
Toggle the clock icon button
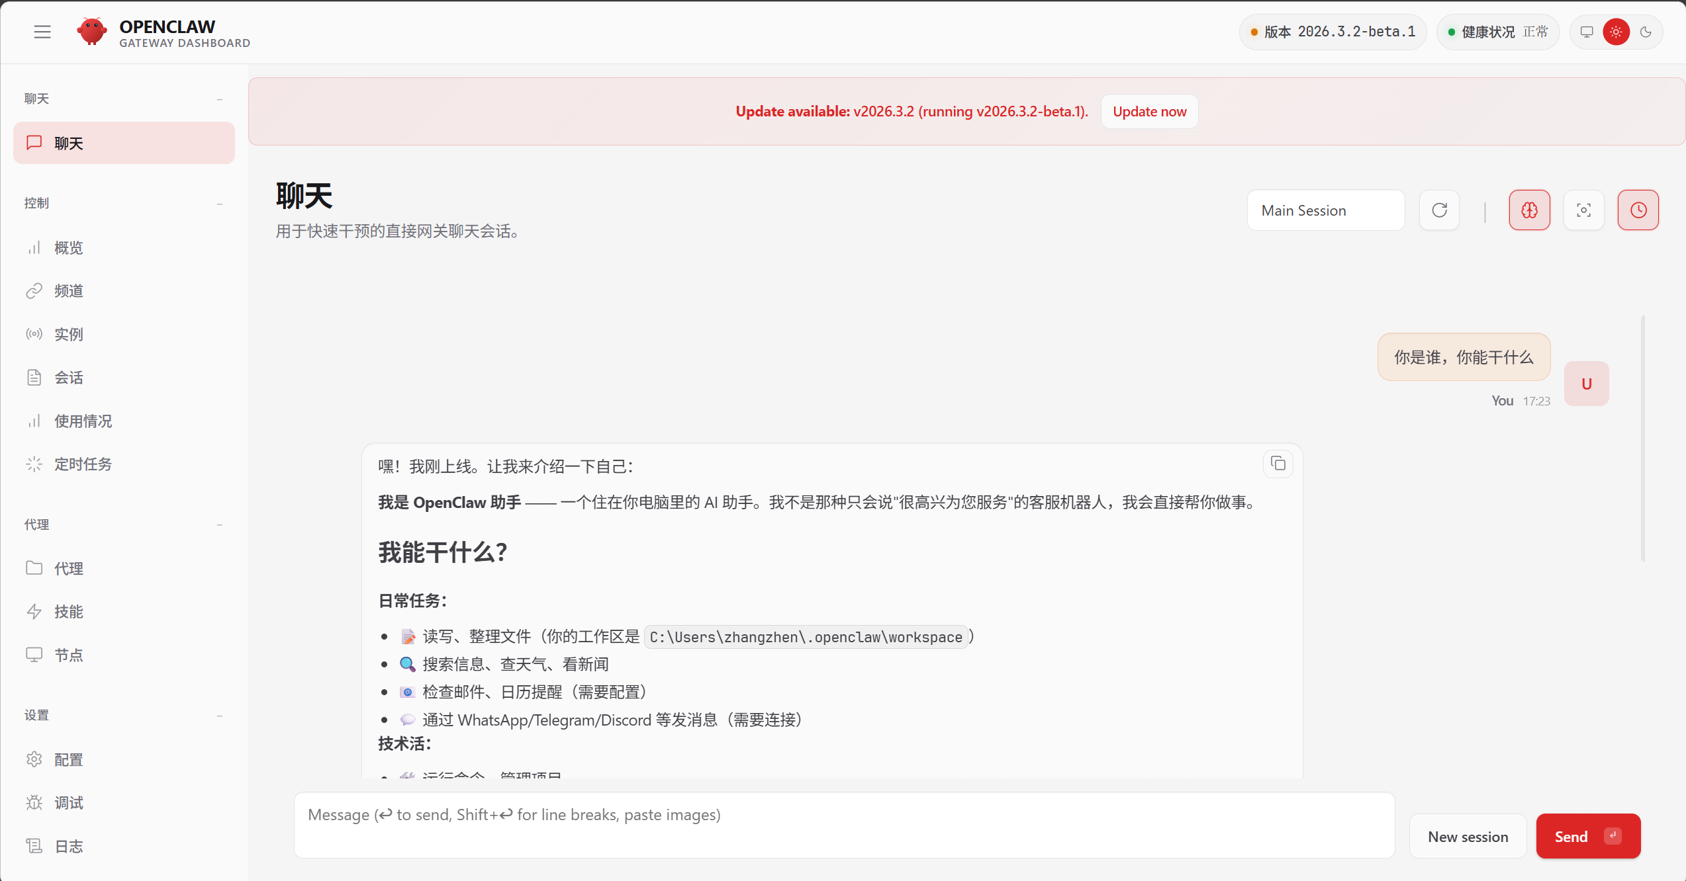[1638, 210]
